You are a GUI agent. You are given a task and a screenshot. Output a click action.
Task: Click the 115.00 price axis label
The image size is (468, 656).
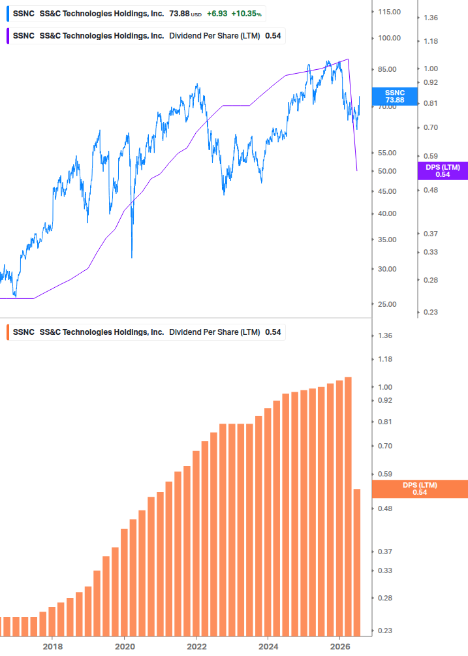(390, 12)
